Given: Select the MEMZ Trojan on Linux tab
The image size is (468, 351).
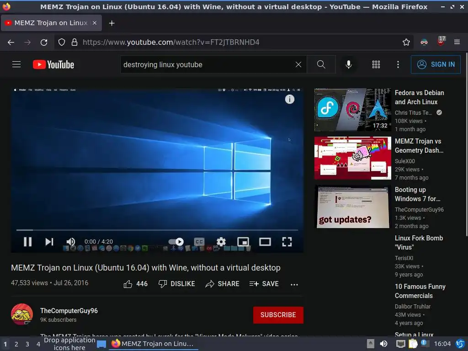Looking at the screenshot, I should point(51,23).
